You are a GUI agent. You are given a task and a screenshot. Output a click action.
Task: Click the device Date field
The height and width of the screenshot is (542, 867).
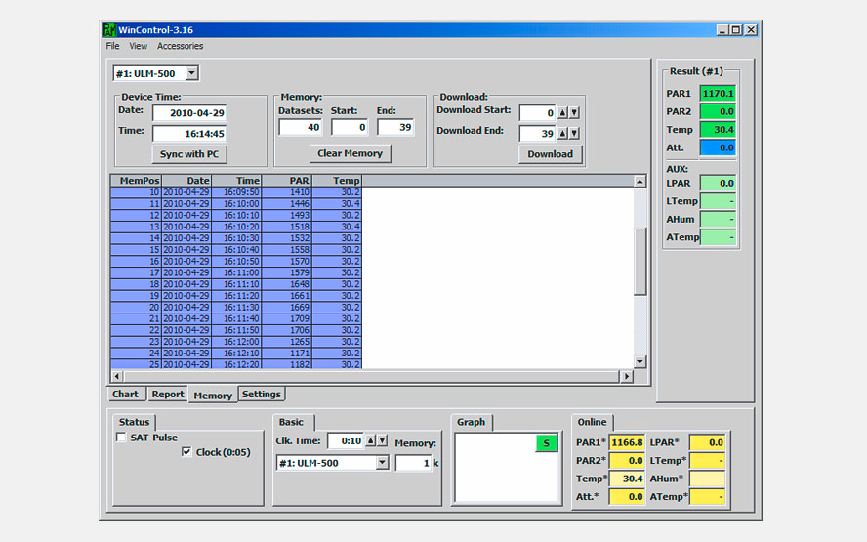coord(189,113)
